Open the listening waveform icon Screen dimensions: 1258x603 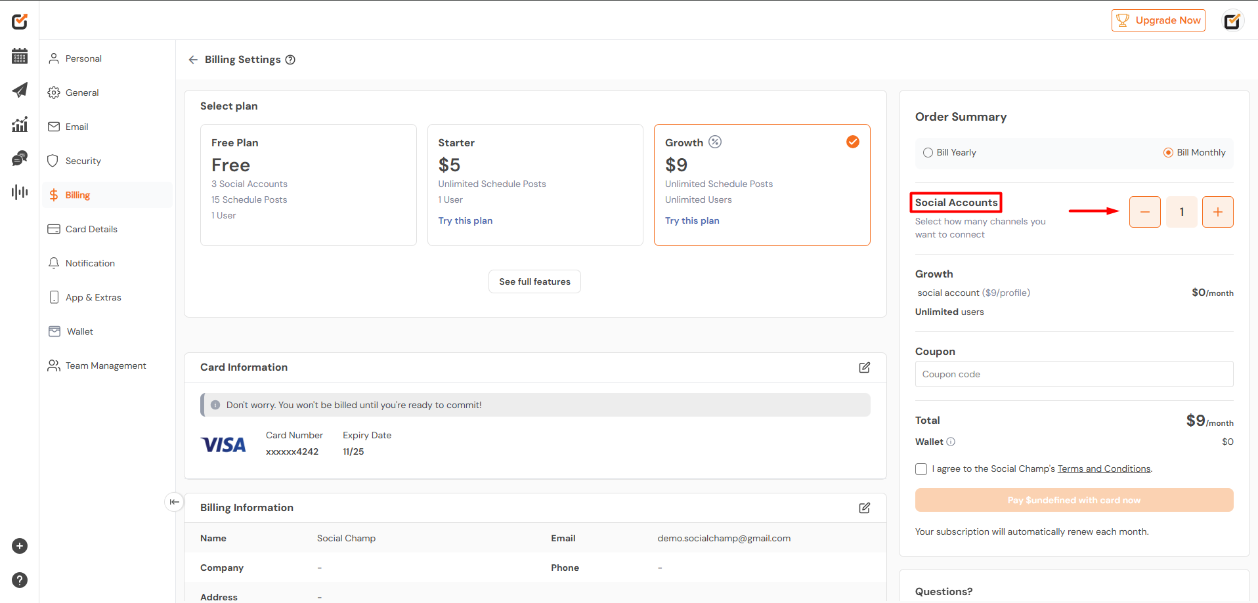[x=20, y=192]
